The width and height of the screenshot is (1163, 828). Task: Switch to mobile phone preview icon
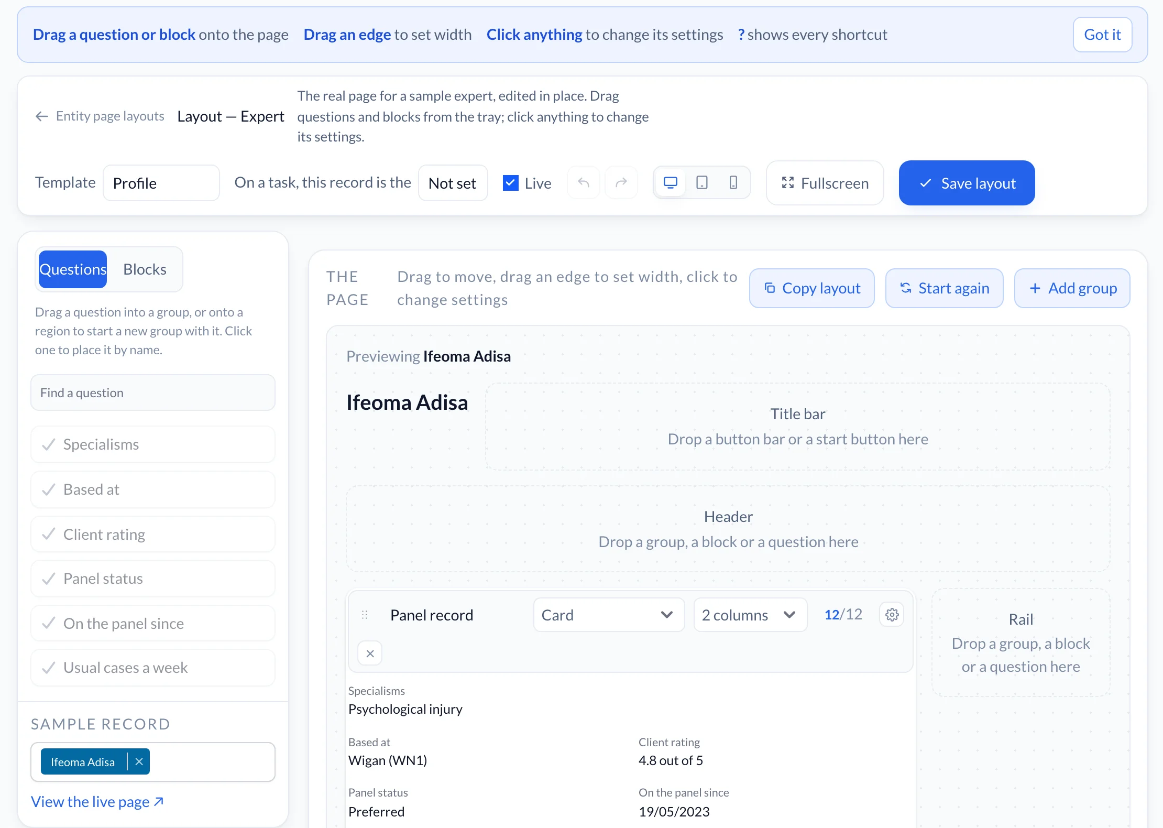pos(733,183)
